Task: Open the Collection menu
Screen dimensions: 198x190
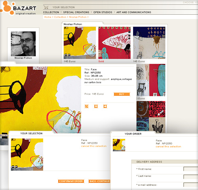Action: (51, 12)
